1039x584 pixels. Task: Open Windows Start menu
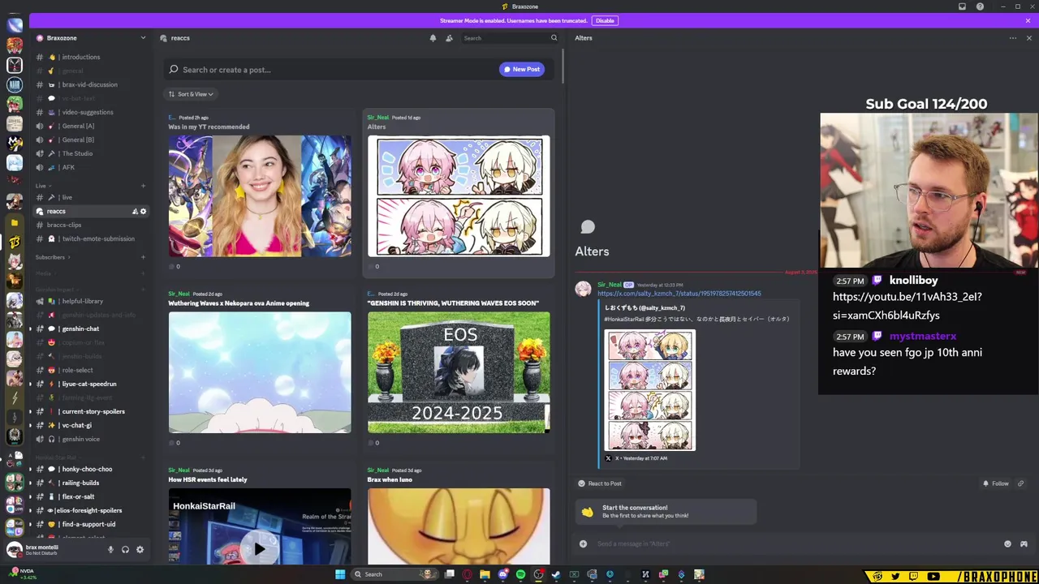click(x=340, y=575)
